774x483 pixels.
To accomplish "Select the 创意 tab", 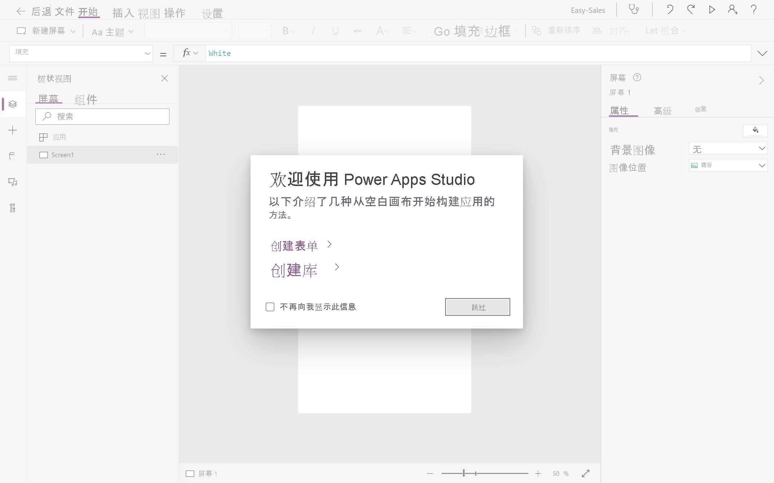I will 700,109.
